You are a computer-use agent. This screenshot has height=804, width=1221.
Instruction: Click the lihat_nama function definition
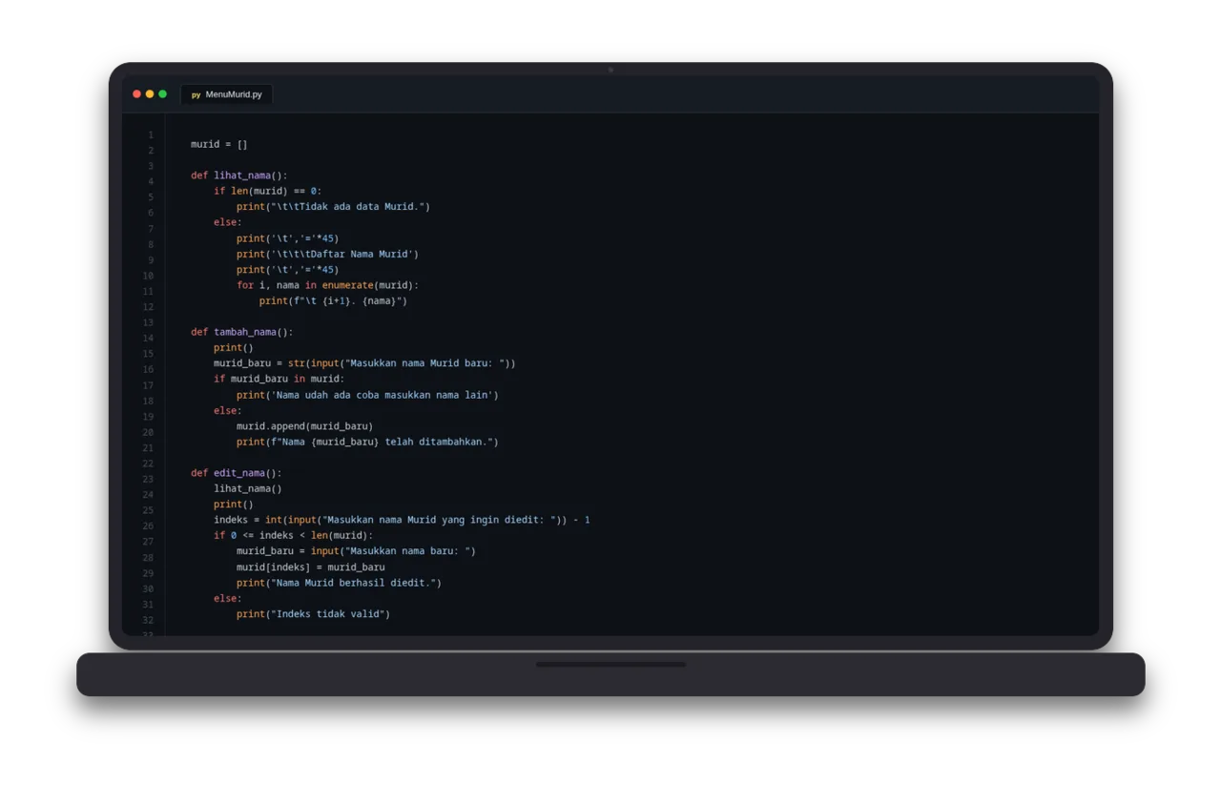tap(238, 175)
